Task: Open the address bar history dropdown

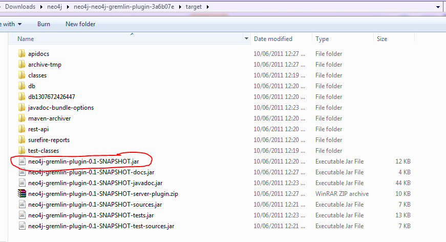Action: coord(438,7)
